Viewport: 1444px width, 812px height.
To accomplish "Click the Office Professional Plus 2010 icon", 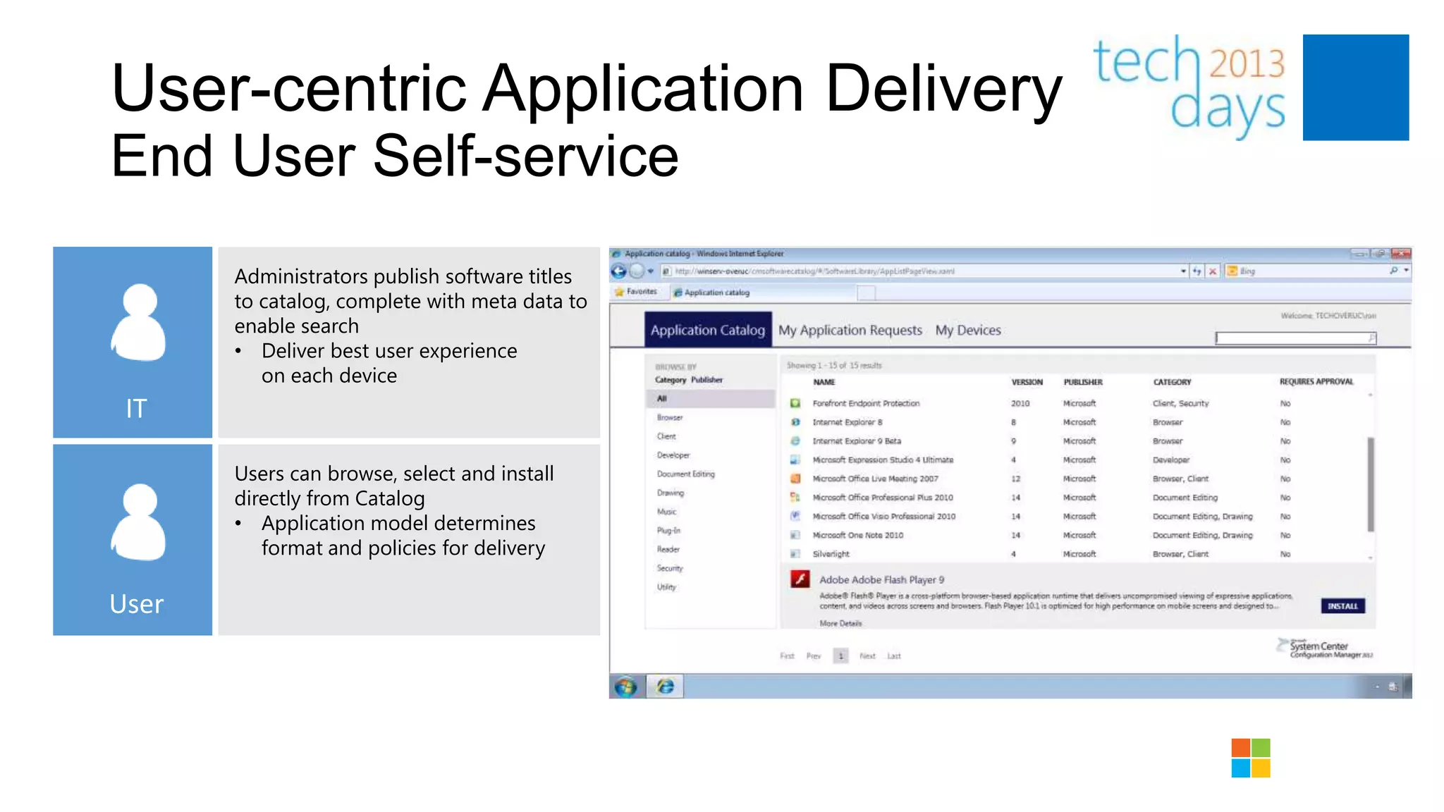I will click(x=795, y=498).
